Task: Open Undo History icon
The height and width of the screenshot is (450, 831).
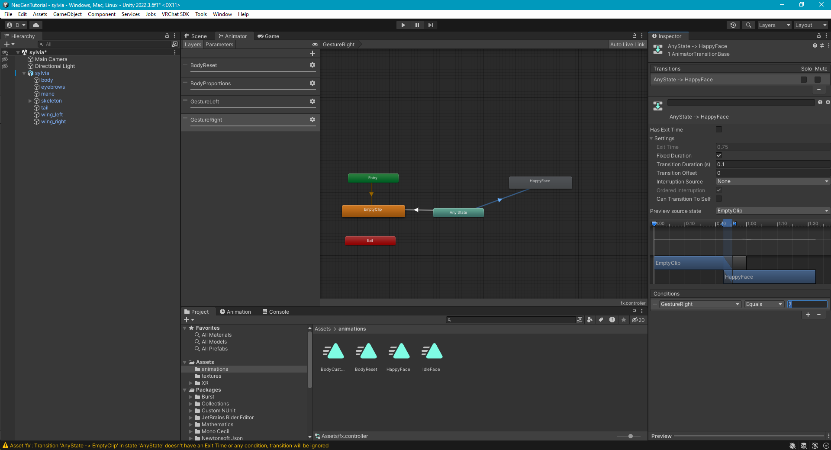Action: tap(733, 25)
